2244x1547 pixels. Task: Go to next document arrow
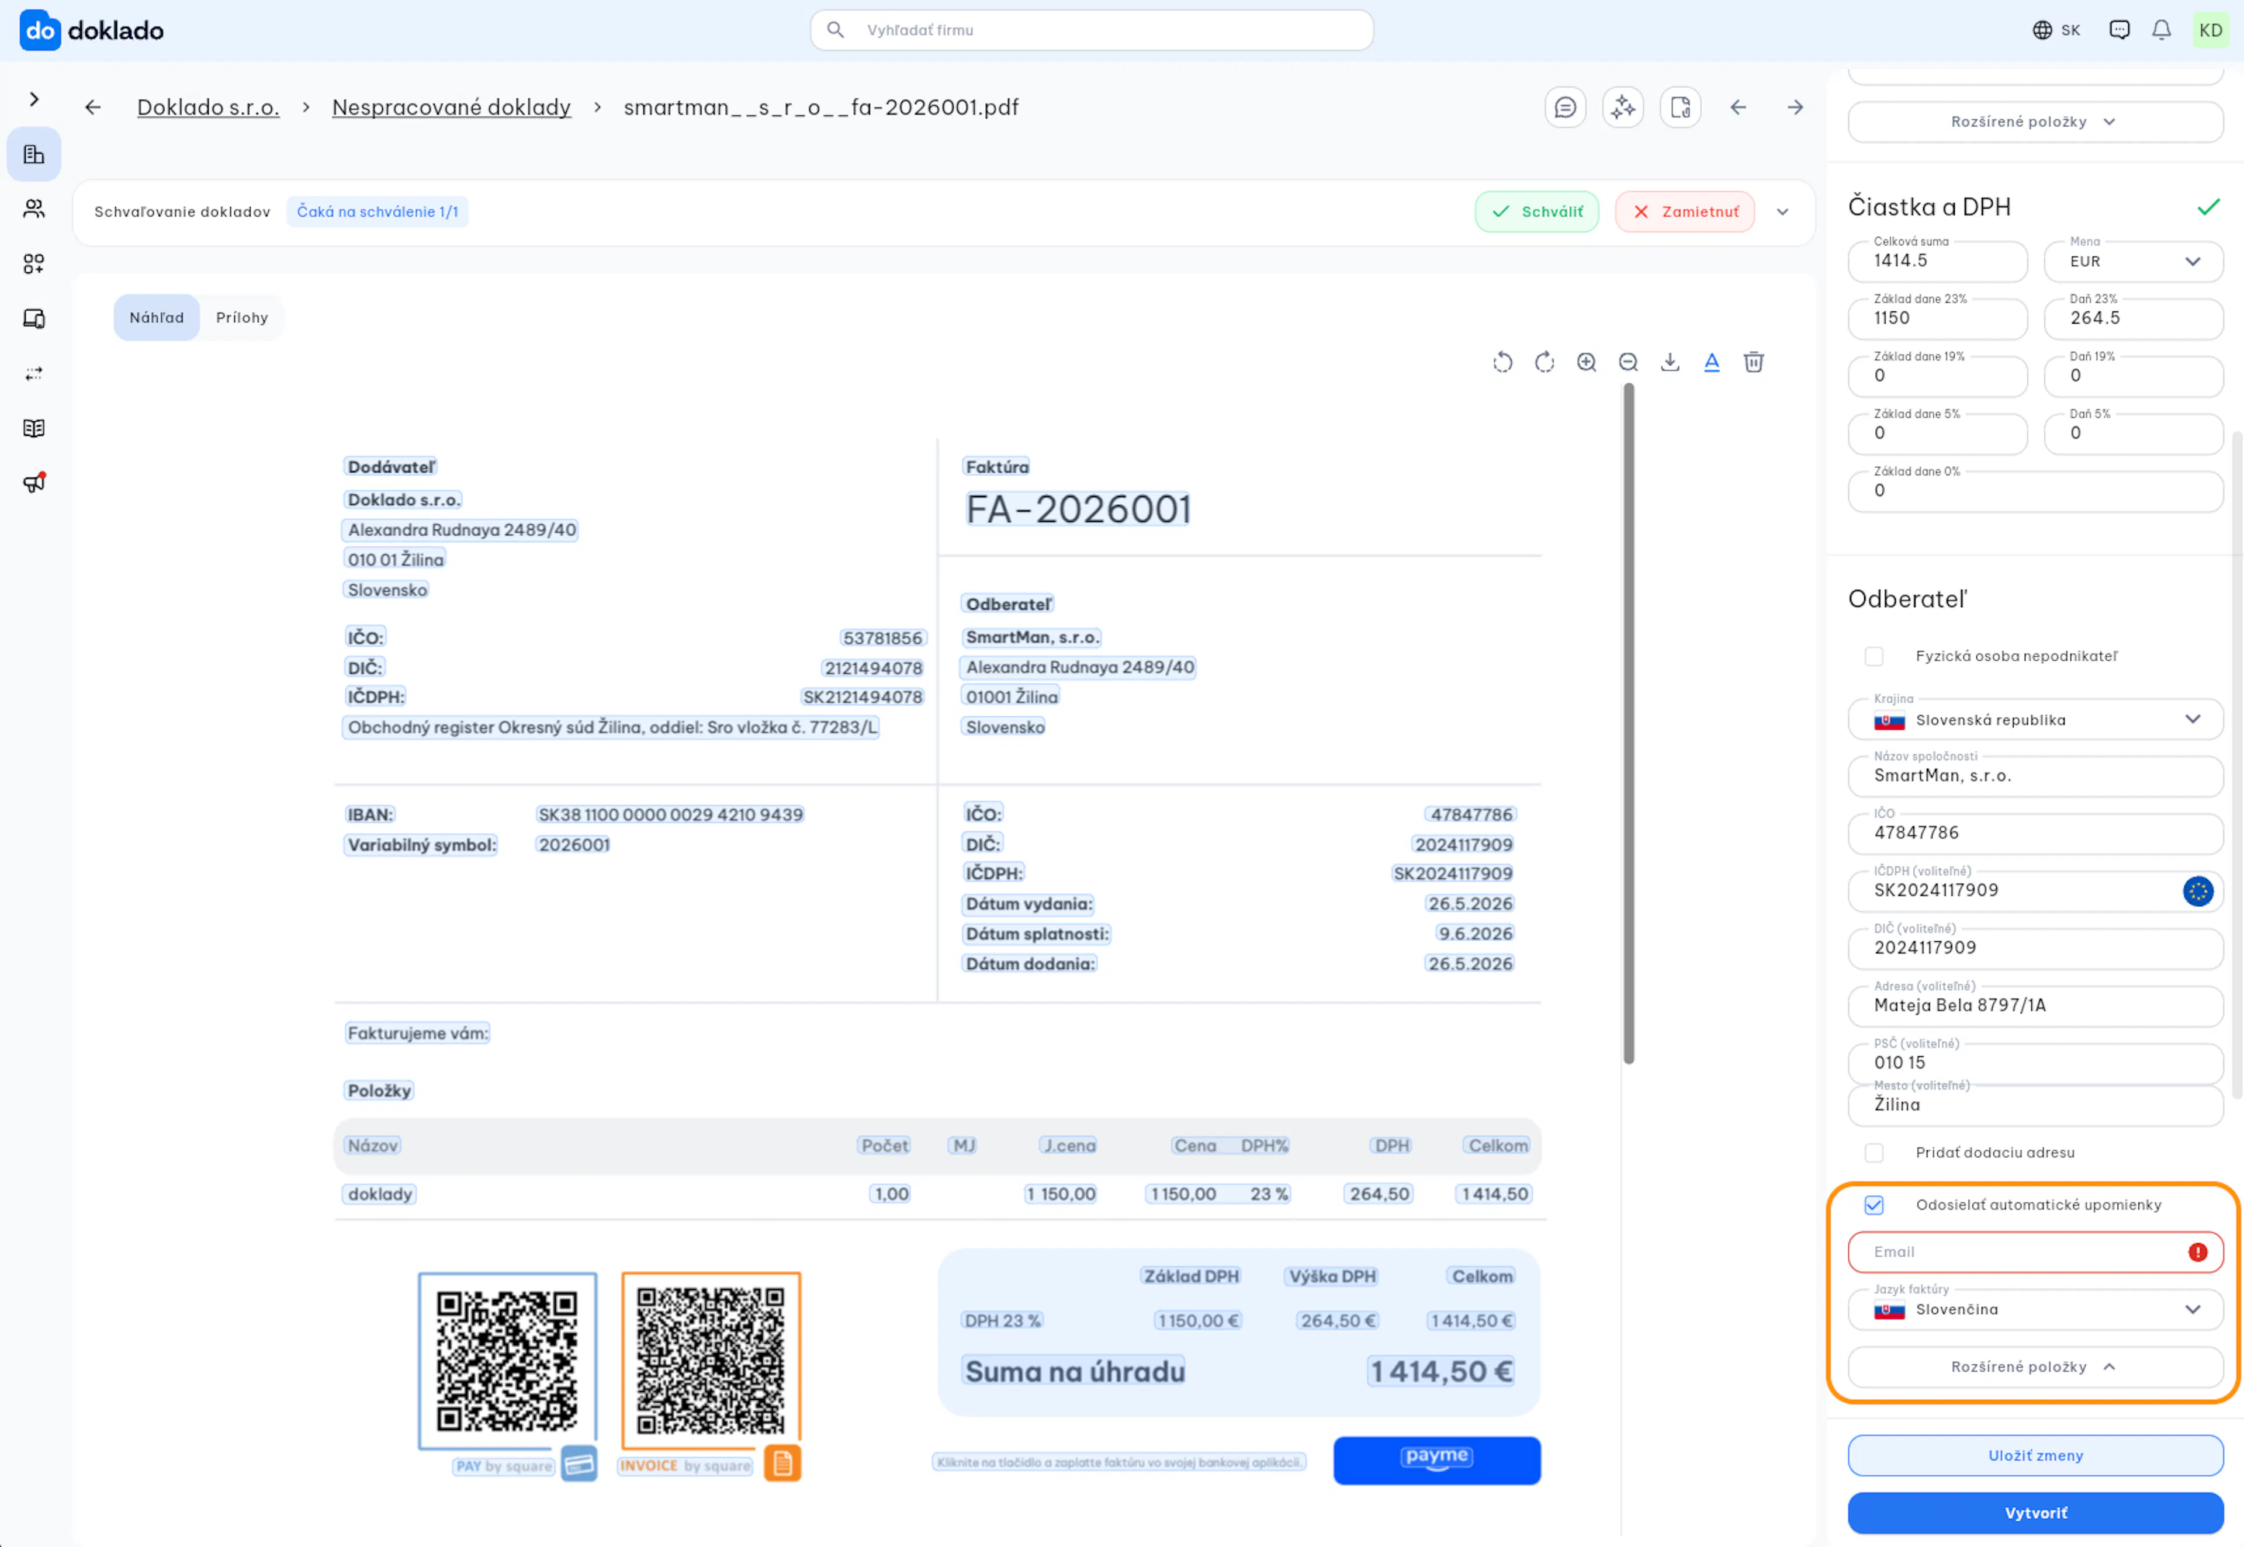[x=1795, y=107]
